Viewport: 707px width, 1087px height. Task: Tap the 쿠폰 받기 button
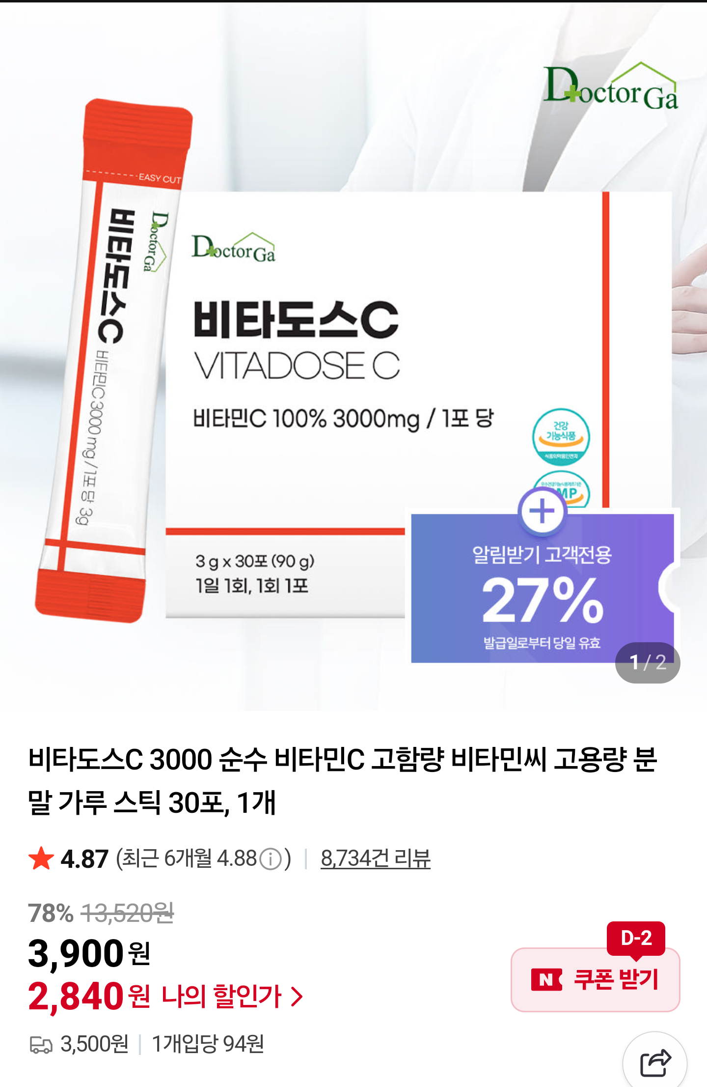595,979
